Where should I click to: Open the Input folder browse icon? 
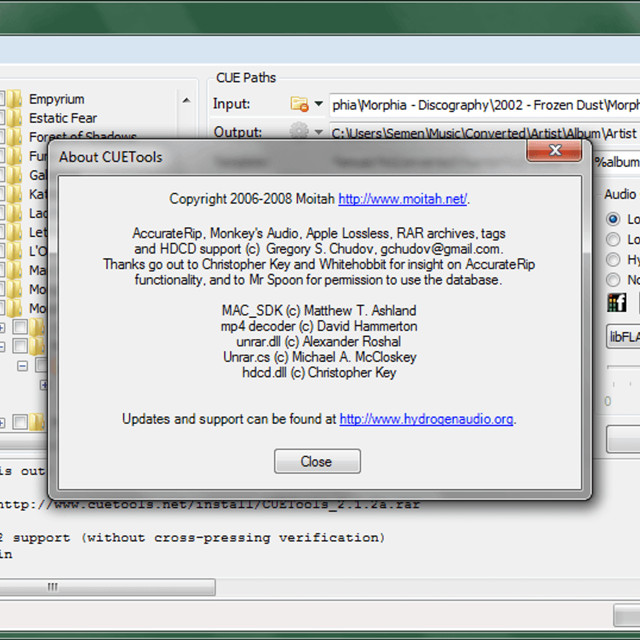pos(299,104)
